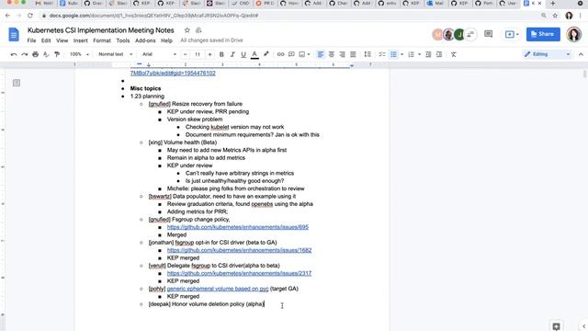Screen dimensions: 588x331
Task: Expand insert image dropdown arrow
Action: pos(309,54)
